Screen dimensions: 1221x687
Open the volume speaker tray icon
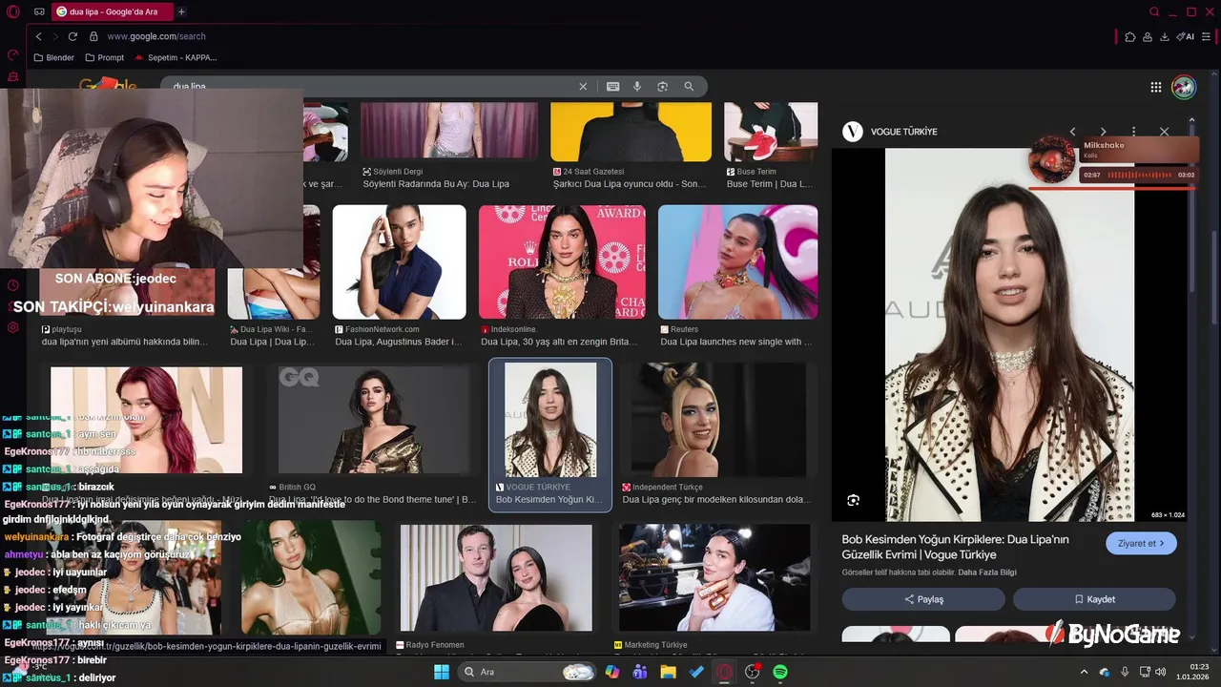click(x=1161, y=672)
